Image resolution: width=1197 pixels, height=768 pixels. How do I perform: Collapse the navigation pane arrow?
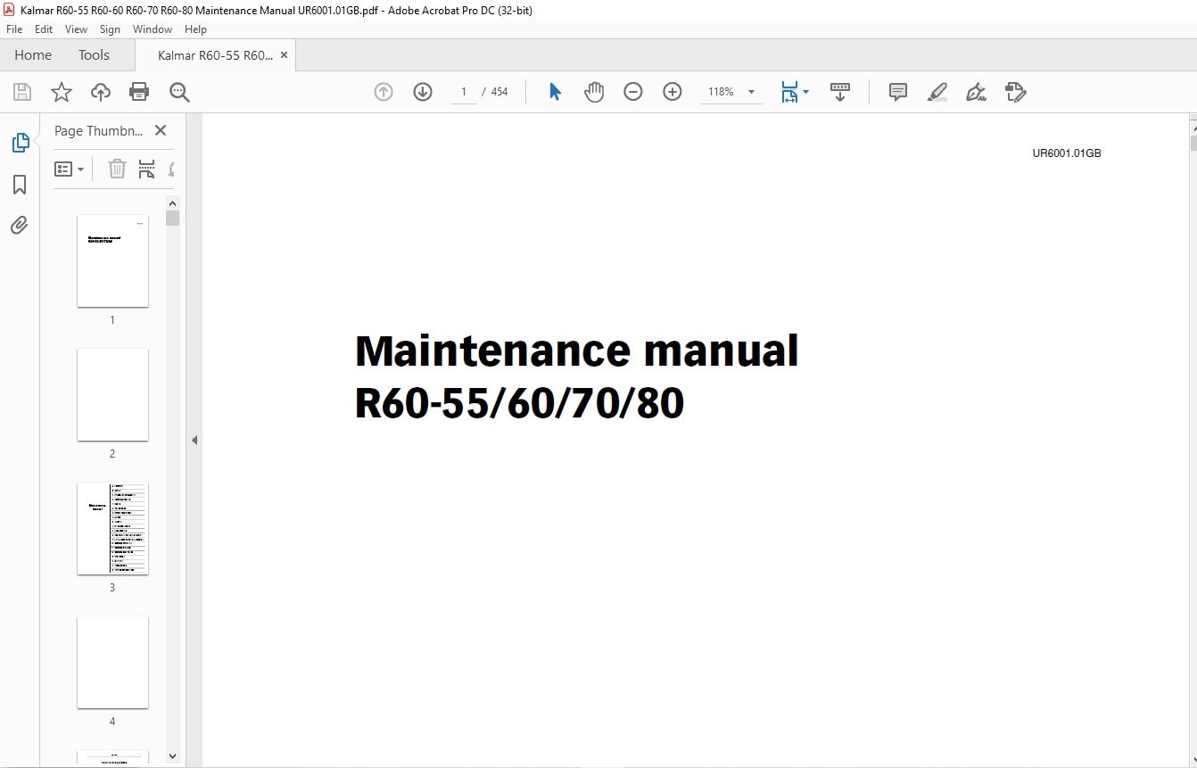point(194,440)
